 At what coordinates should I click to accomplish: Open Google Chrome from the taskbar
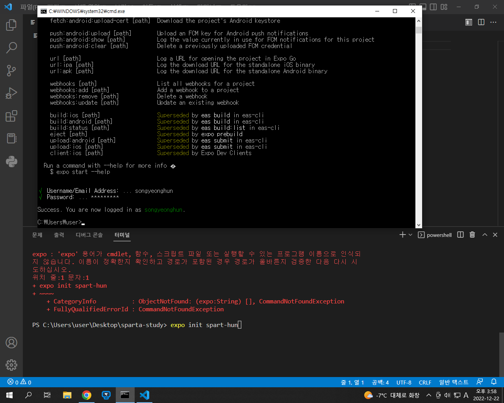[x=87, y=395]
